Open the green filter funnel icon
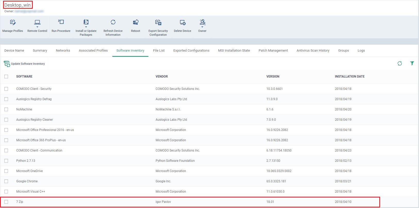This screenshot has height=208, width=419. coord(412,63)
